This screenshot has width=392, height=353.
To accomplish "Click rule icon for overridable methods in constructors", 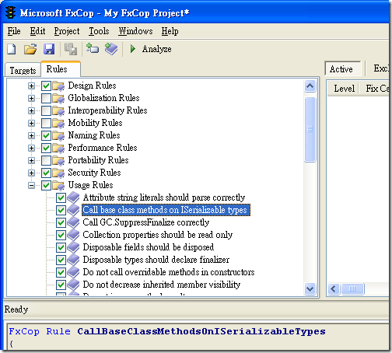I will click(73, 272).
